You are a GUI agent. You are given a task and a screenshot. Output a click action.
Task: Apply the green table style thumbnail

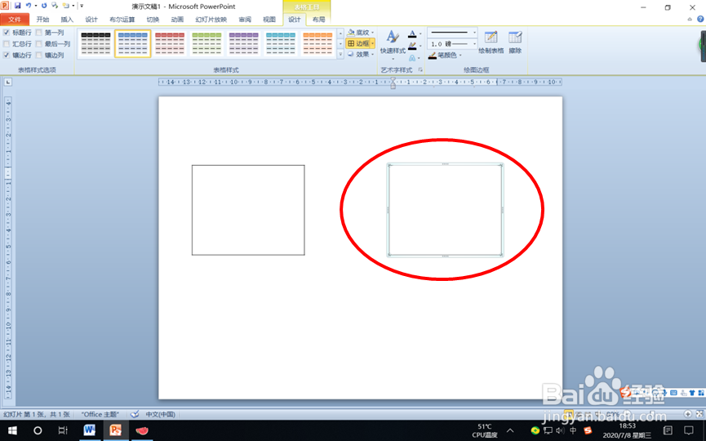(206, 44)
